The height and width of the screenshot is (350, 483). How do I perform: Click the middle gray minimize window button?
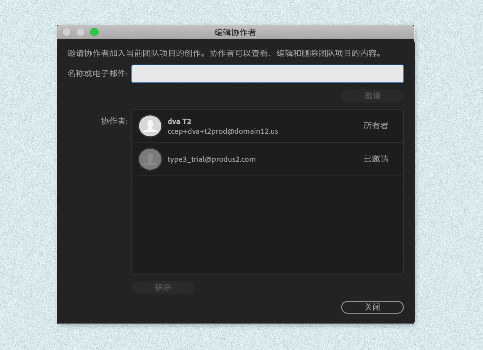pos(80,32)
